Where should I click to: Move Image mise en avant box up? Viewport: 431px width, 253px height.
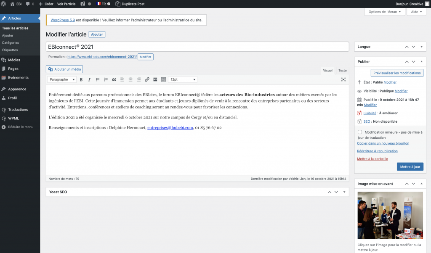407,184
